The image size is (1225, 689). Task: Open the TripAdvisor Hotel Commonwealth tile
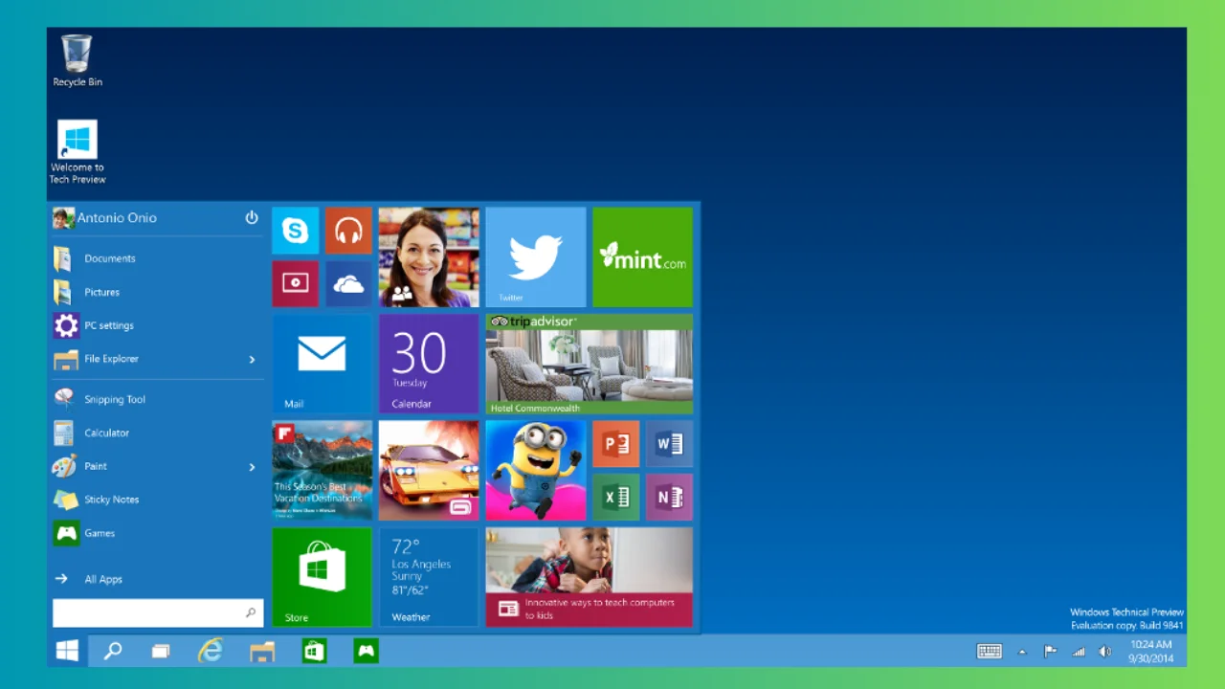click(590, 364)
